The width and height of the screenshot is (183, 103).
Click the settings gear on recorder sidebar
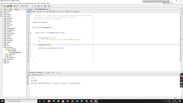click(182, 86)
